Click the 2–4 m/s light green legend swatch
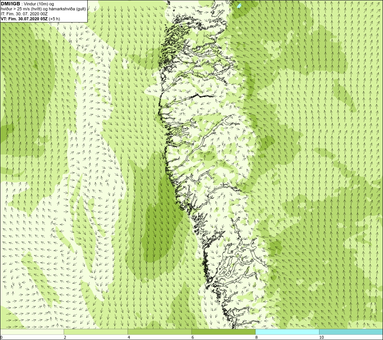This screenshot has width=383, height=340. (96, 332)
